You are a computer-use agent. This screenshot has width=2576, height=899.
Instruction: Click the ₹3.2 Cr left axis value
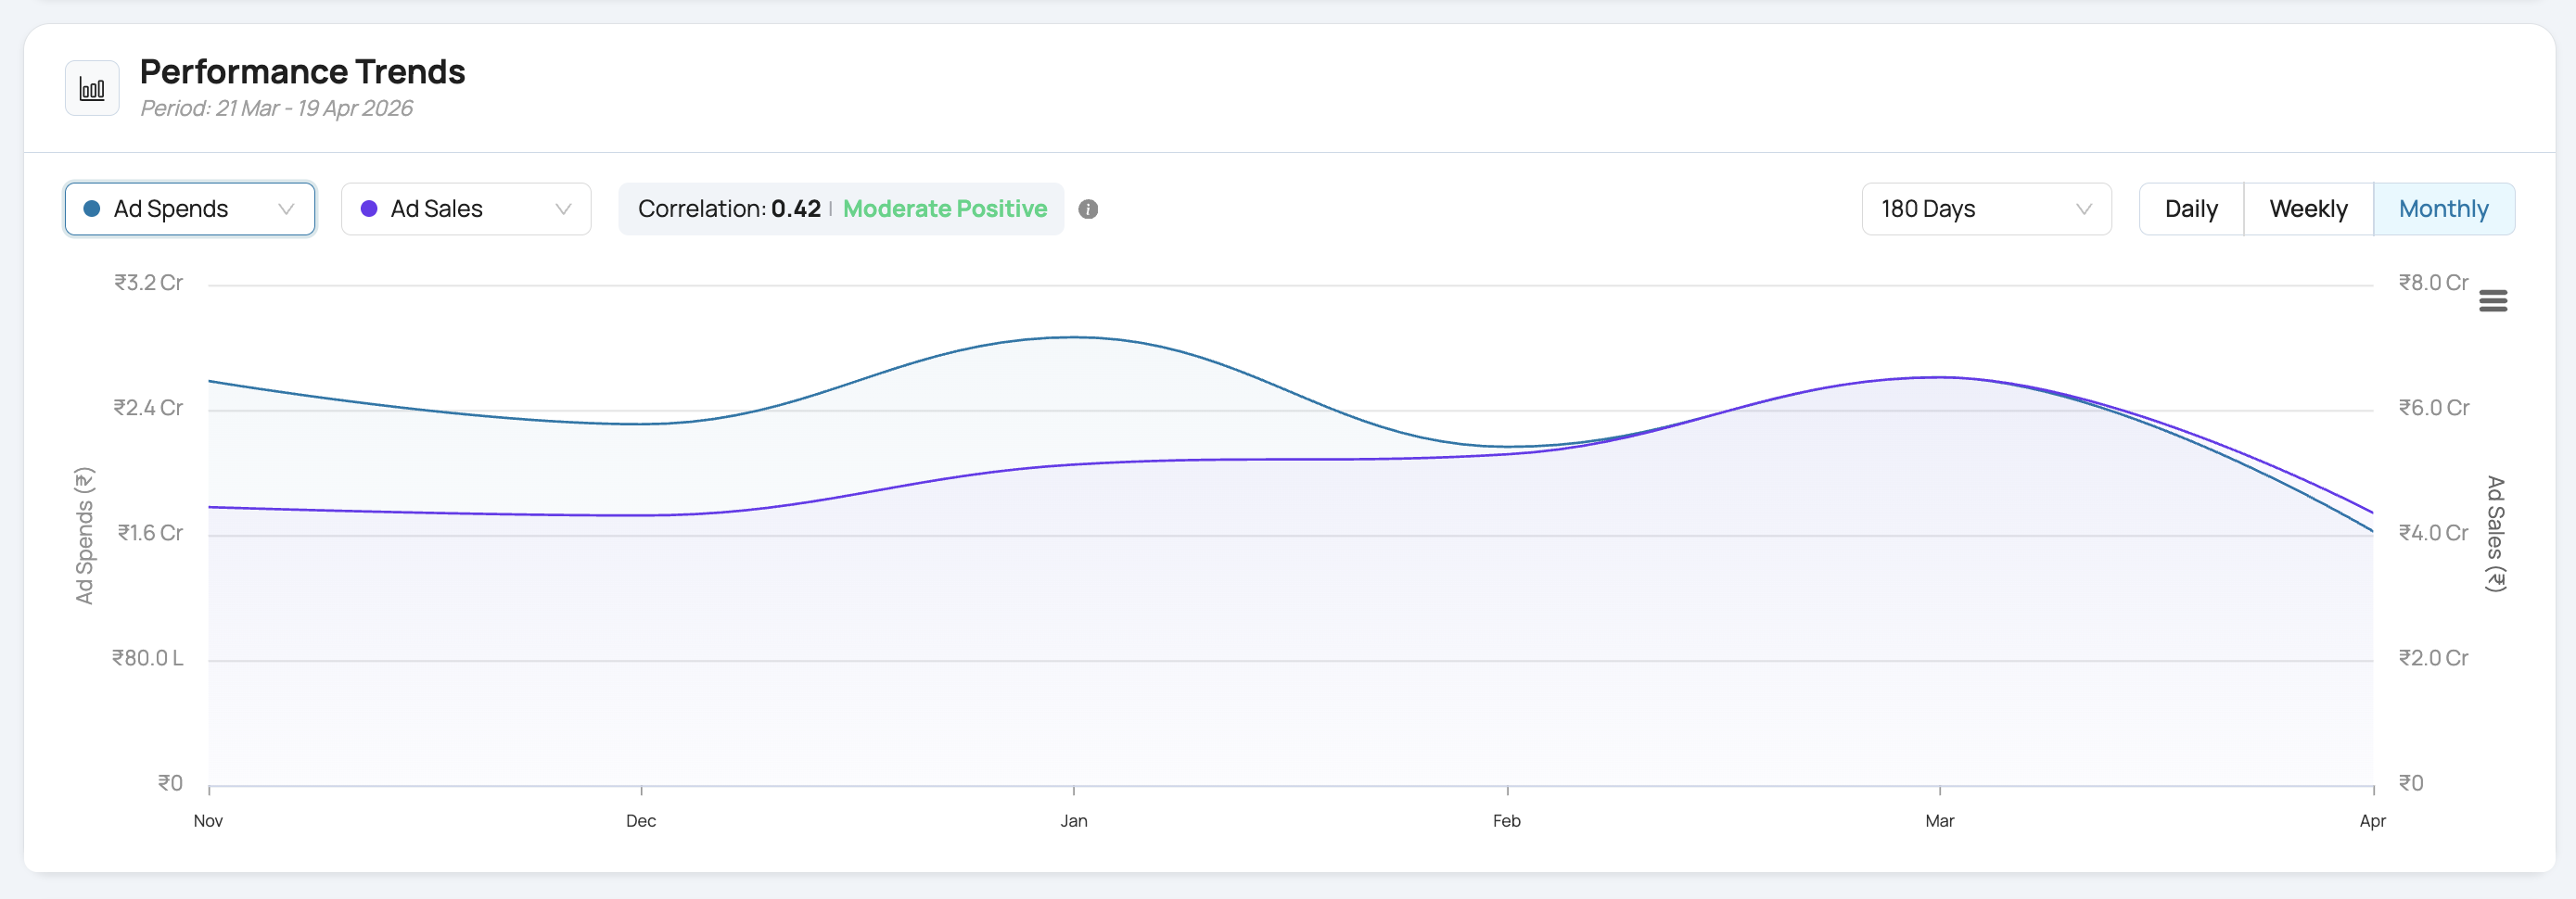pos(148,283)
